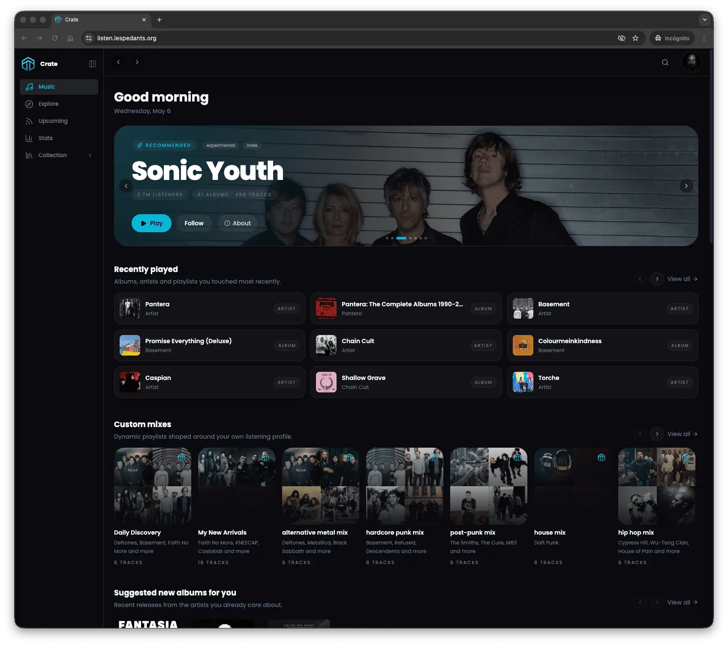Open Upcoming in sidebar
The height and width of the screenshot is (646, 728).
pos(59,121)
